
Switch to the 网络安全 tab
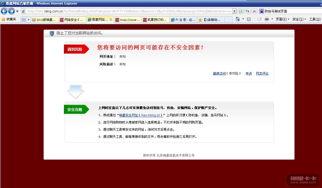tap(72, 20)
